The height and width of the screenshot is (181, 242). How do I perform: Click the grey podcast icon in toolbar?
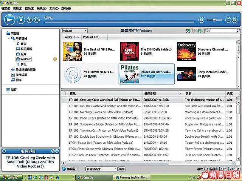pyautogui.click(x=194, y=31)
